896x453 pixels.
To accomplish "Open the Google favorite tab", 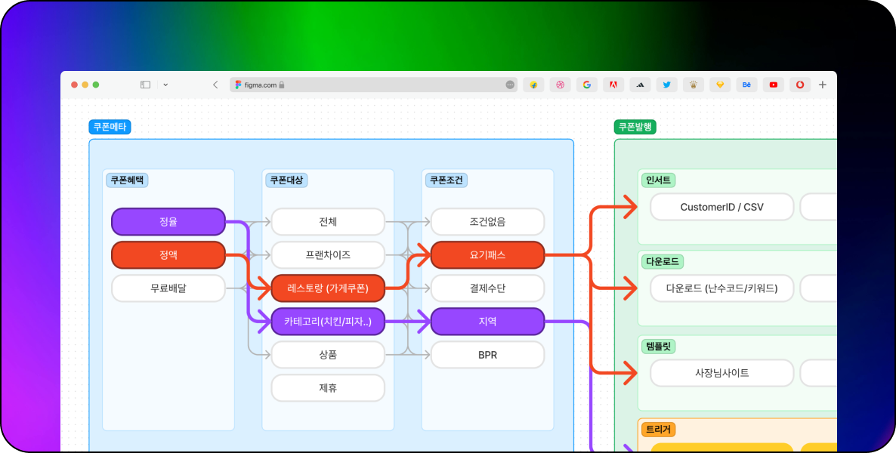I will (x=587, y=85).
